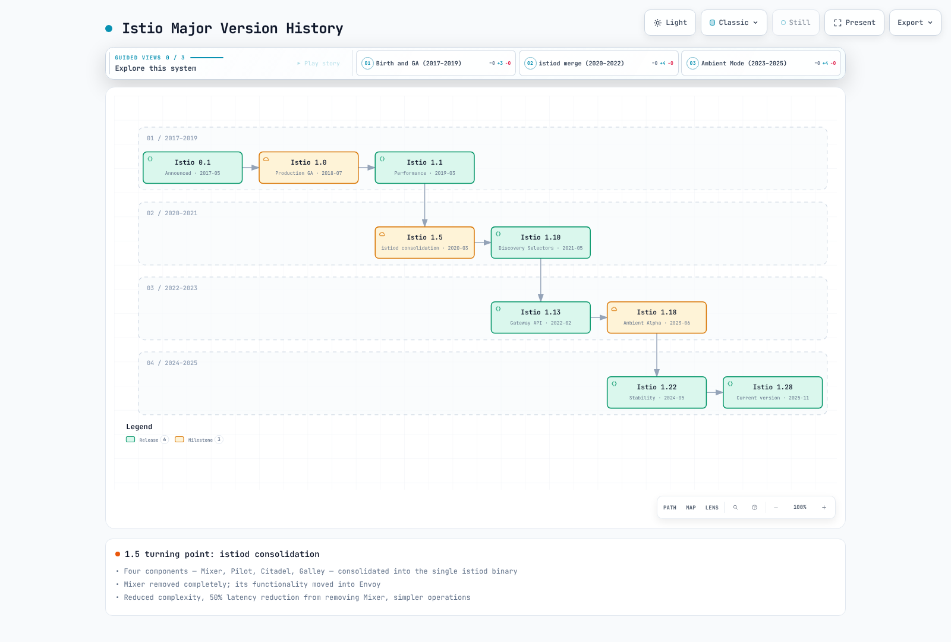Viewport: 951px width, 642px height.
Task: Click the Release legend color swatch
Action: (131, 439)
